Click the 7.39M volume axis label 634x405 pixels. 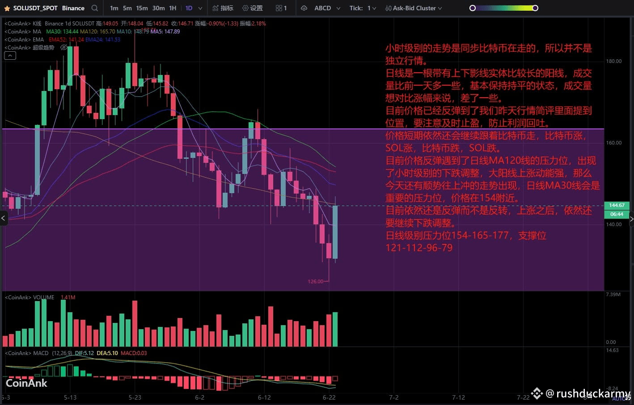click(613, 294)
